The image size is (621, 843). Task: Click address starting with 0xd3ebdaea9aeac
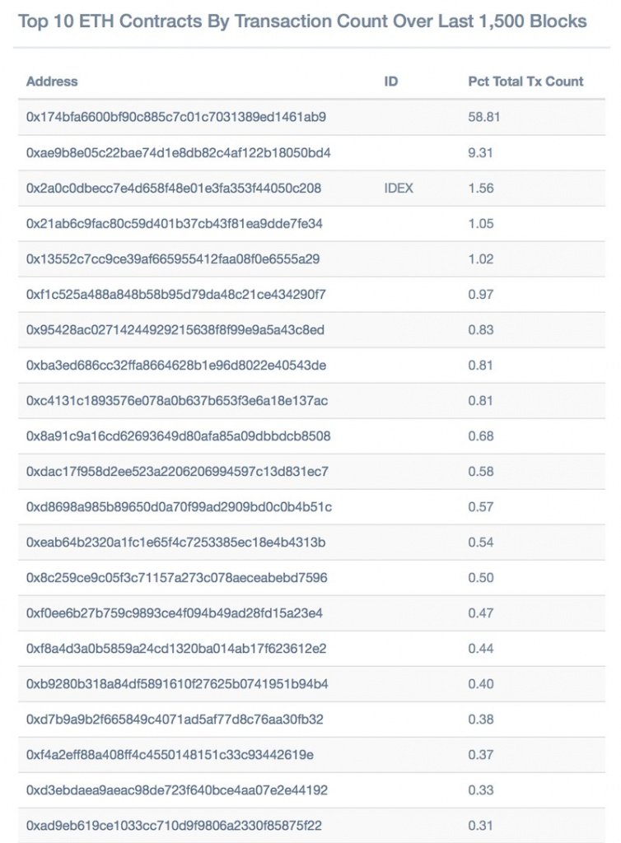(x=177, y=789)
